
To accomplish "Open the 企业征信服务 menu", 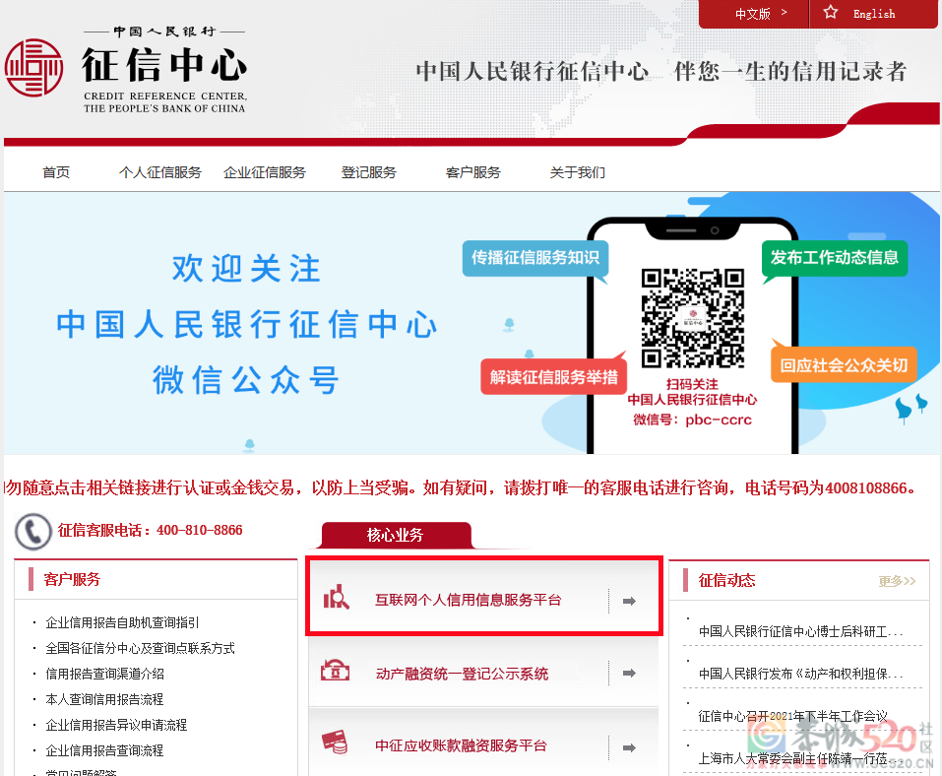I will (x=265, y=172).
